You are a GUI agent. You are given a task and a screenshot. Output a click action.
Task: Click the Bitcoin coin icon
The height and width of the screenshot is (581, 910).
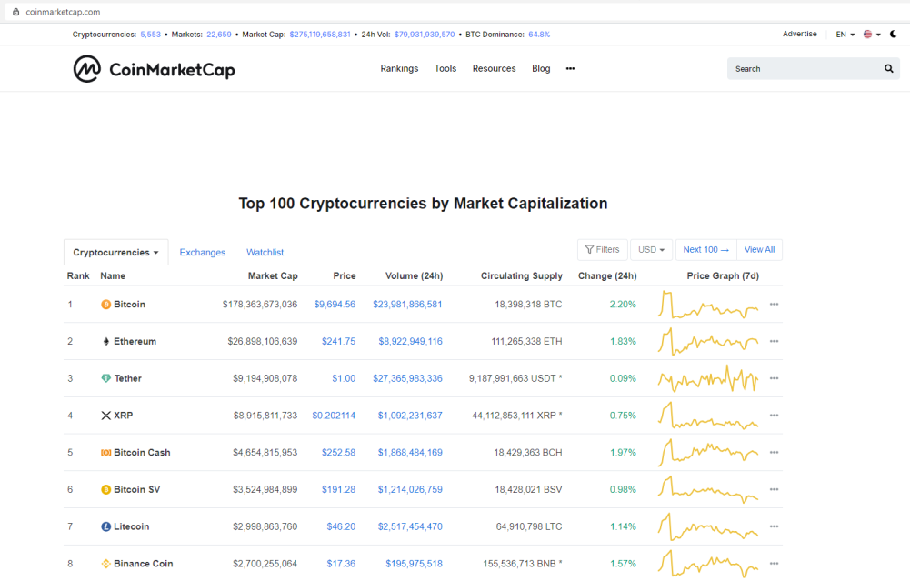click(105, 305)
